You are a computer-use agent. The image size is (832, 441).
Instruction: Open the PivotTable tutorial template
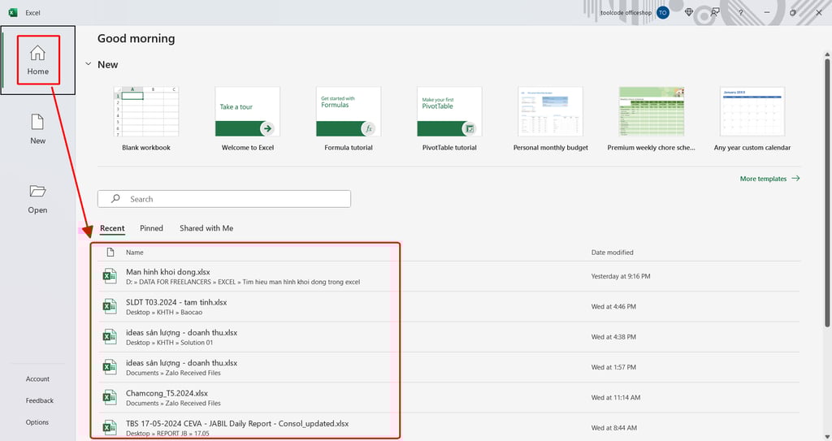click(449, 112)
